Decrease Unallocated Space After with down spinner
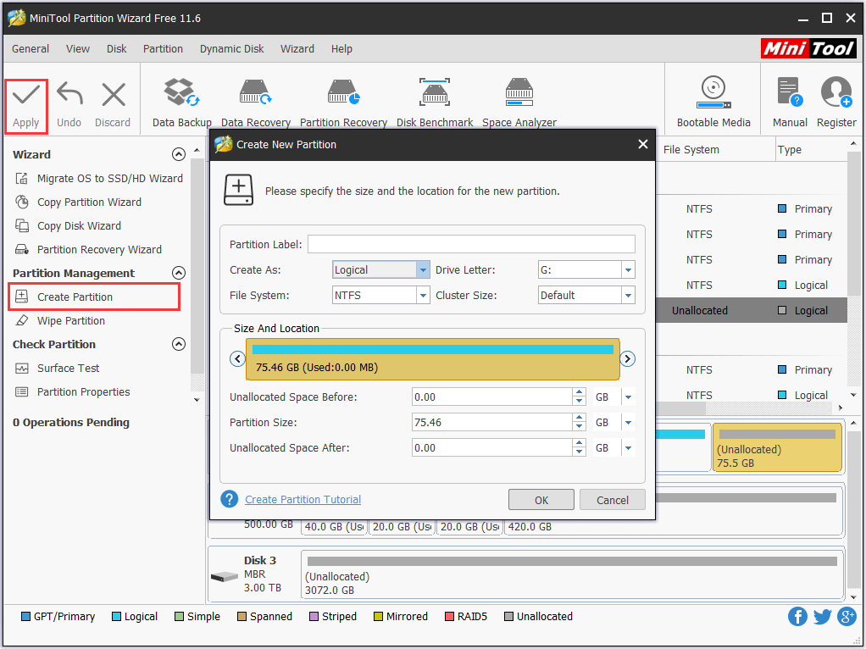The image size is (866, 649). pos(579,452)
